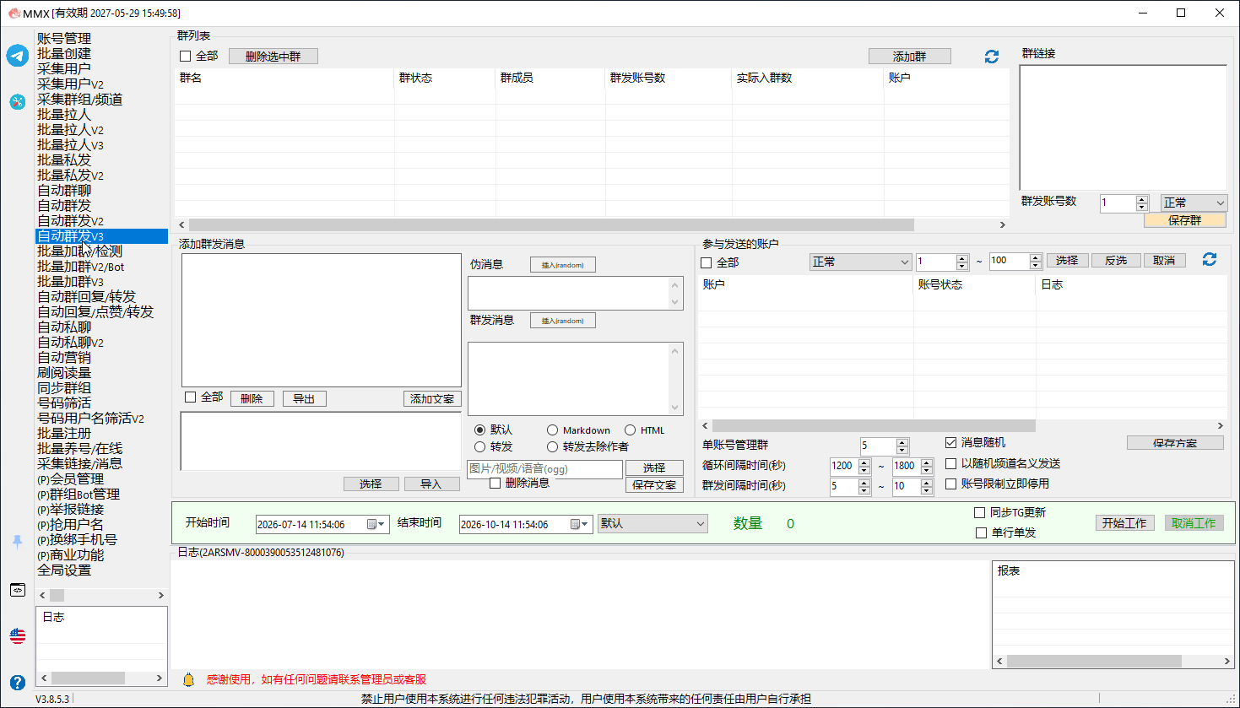This screenshot has height=708, width=1240.
Task: Click the notification bell icon
Action: click(x=189, y=679)
